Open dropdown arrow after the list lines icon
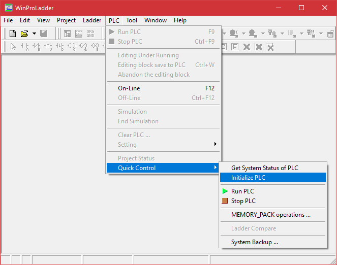 pos(301,34)
